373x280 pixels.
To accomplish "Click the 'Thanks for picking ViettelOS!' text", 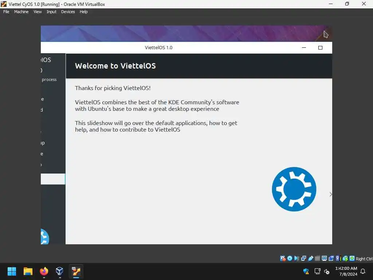I will (113, 88).
